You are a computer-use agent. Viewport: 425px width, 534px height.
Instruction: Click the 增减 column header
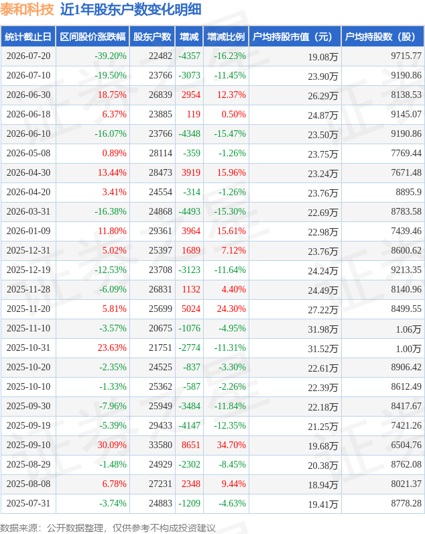[x=189, y=36]
